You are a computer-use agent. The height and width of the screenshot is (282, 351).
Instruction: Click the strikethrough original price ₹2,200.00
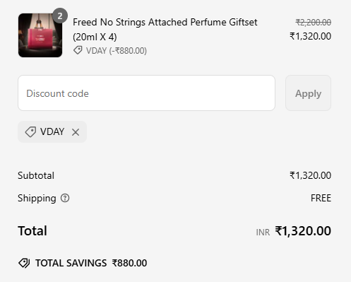tap(314, 23)
